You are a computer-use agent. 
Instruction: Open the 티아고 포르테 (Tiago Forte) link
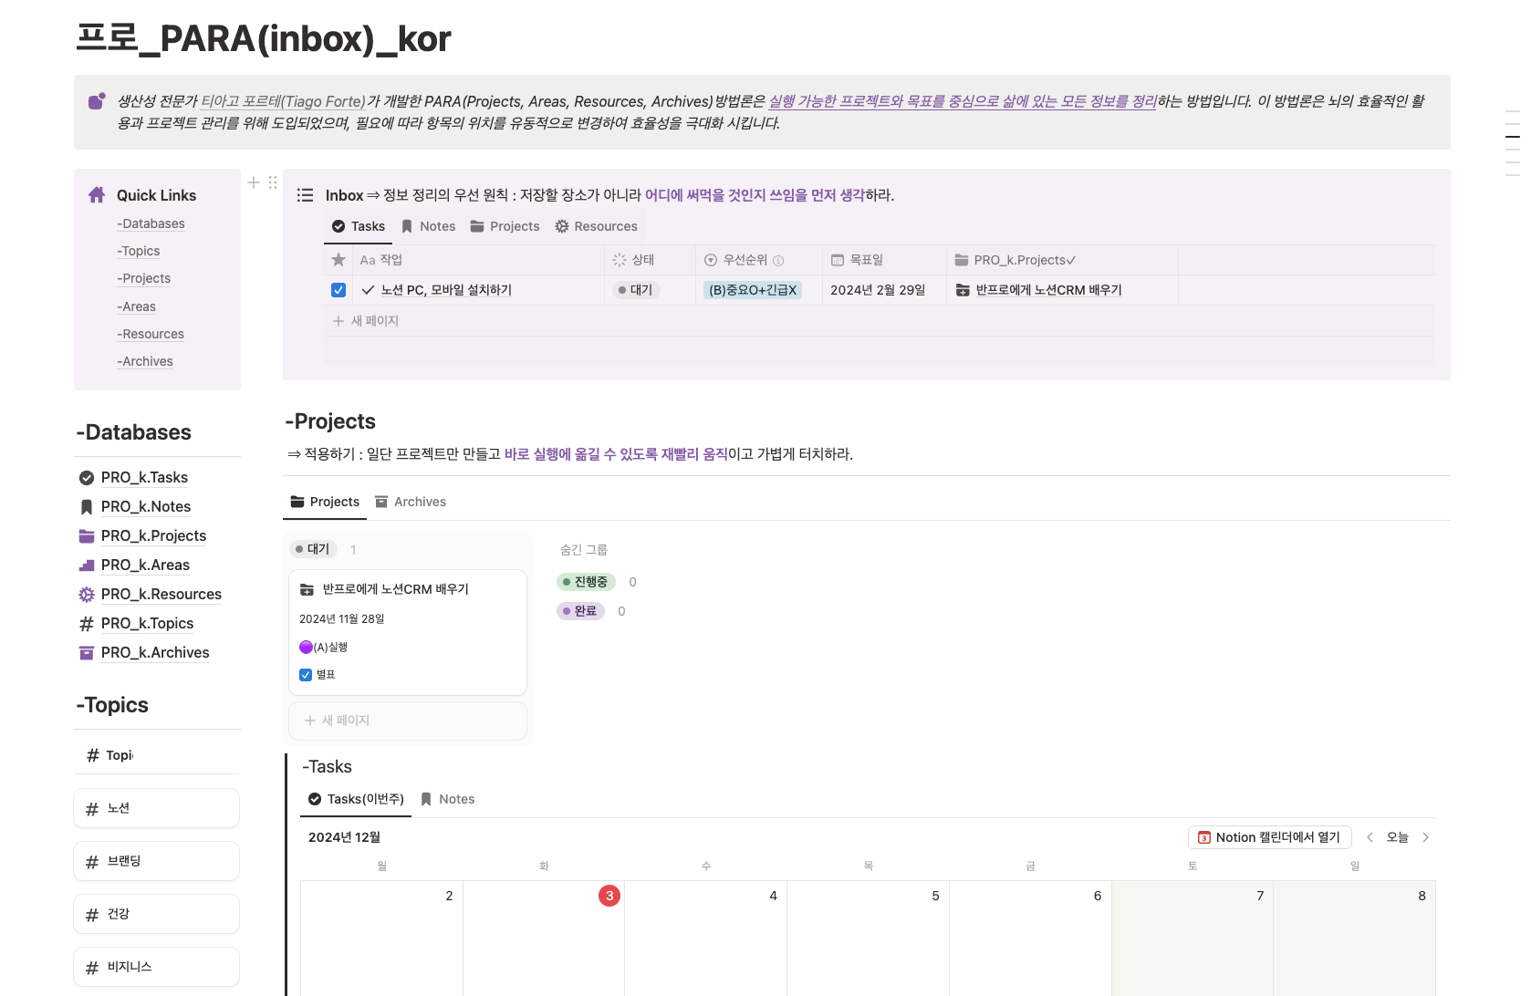tap(283, 101)
